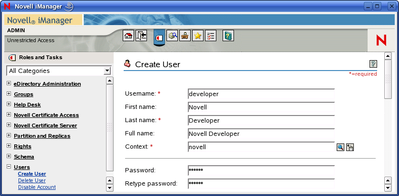Click the Create User help question icon

click(373, 64)
